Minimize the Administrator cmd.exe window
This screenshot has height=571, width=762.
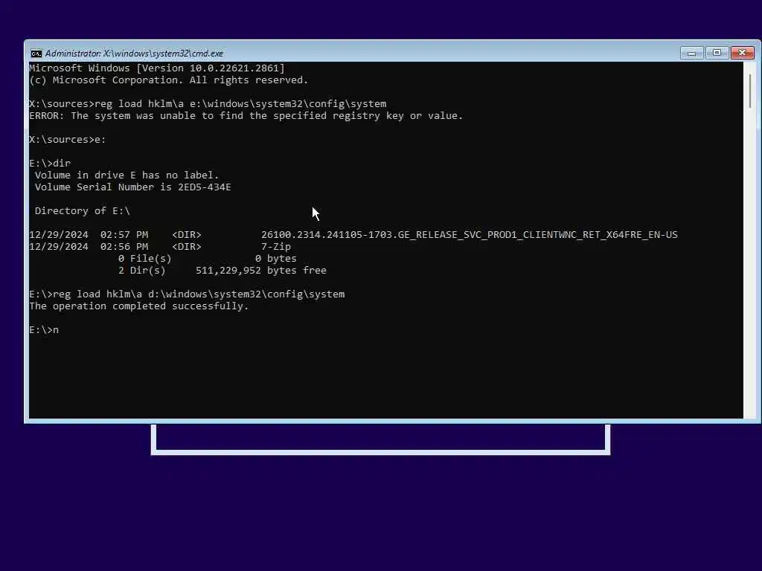691,53
